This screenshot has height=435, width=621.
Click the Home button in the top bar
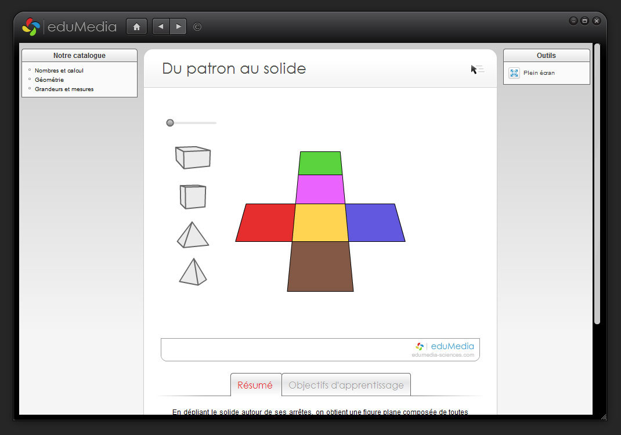136,27
